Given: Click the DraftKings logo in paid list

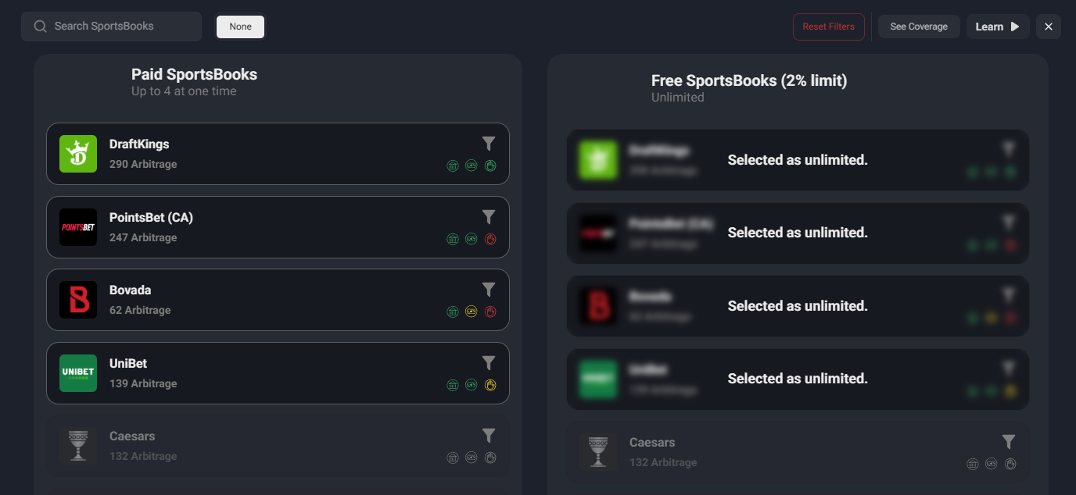Looking at the screenshot, I should pyautogui.click(x=78, y=154).
